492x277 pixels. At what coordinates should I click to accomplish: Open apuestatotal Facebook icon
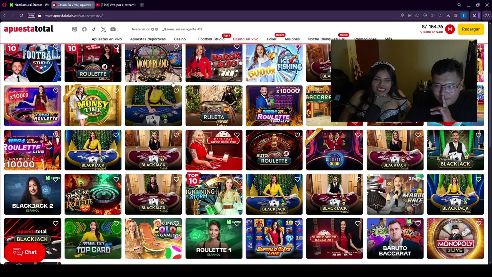(x=84, y=29)
